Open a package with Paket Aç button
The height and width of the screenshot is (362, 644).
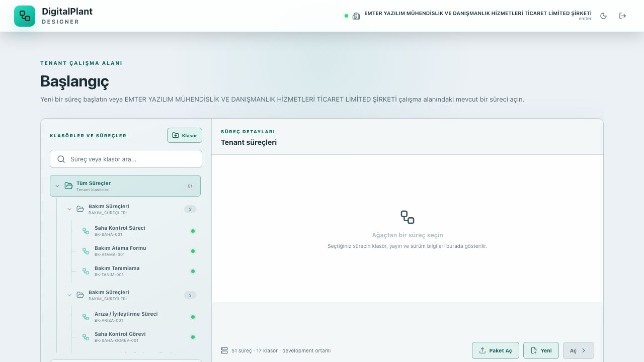(x=496, y=350)
